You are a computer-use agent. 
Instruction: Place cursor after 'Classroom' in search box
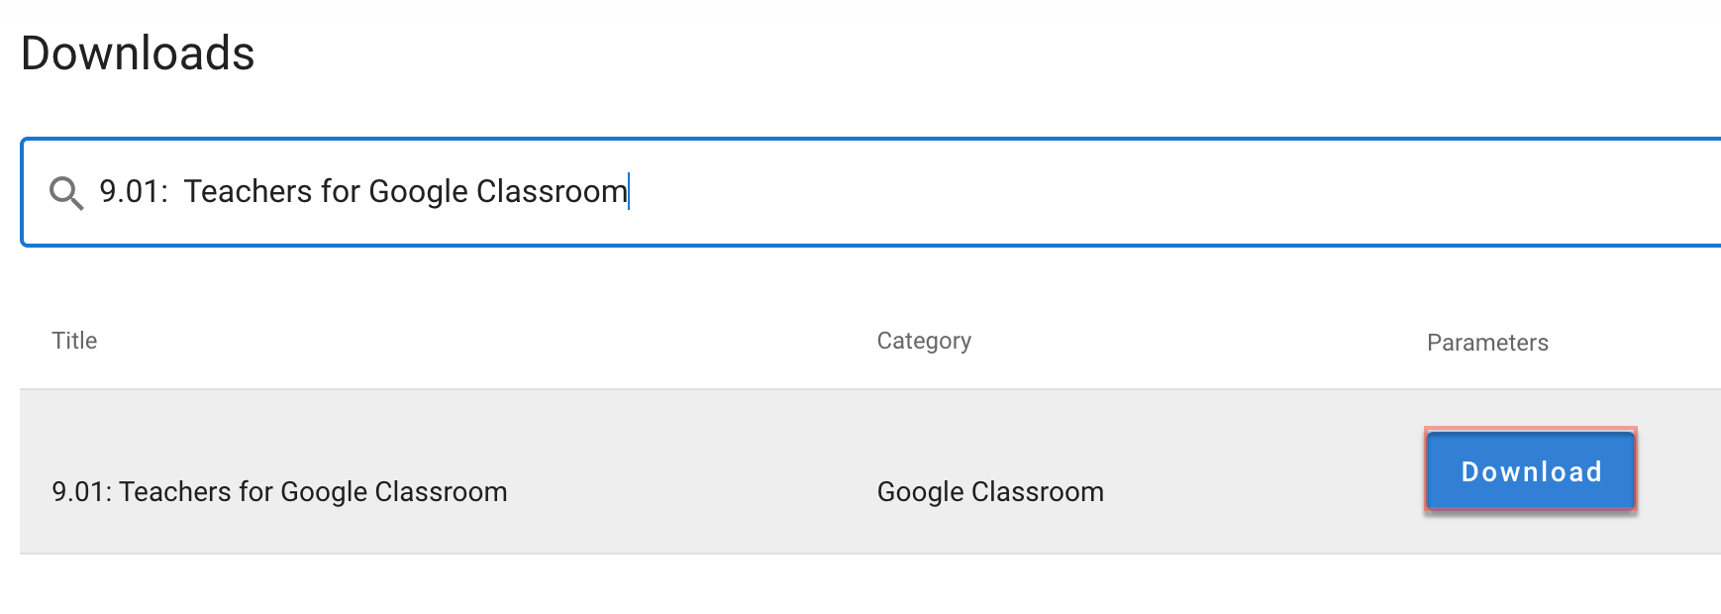point(629,191)
